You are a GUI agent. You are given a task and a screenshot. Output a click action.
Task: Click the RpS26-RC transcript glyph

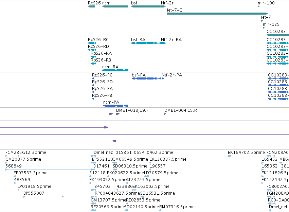pos(92,43)
